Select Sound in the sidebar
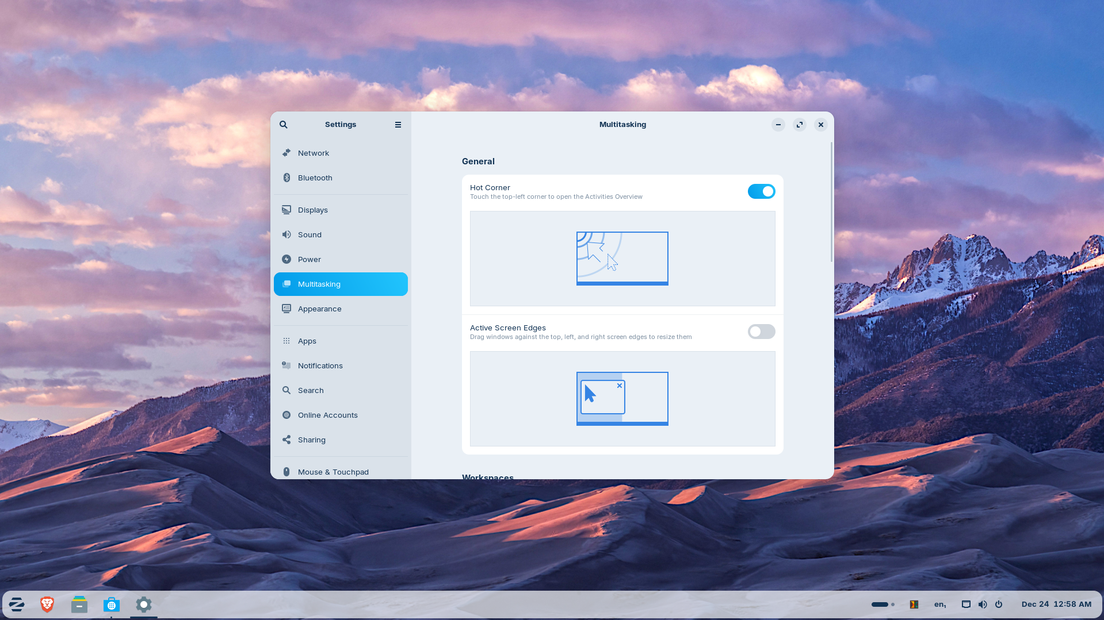Image resolution: width=1104 pixels, height=620 pixels. point(341,234)
